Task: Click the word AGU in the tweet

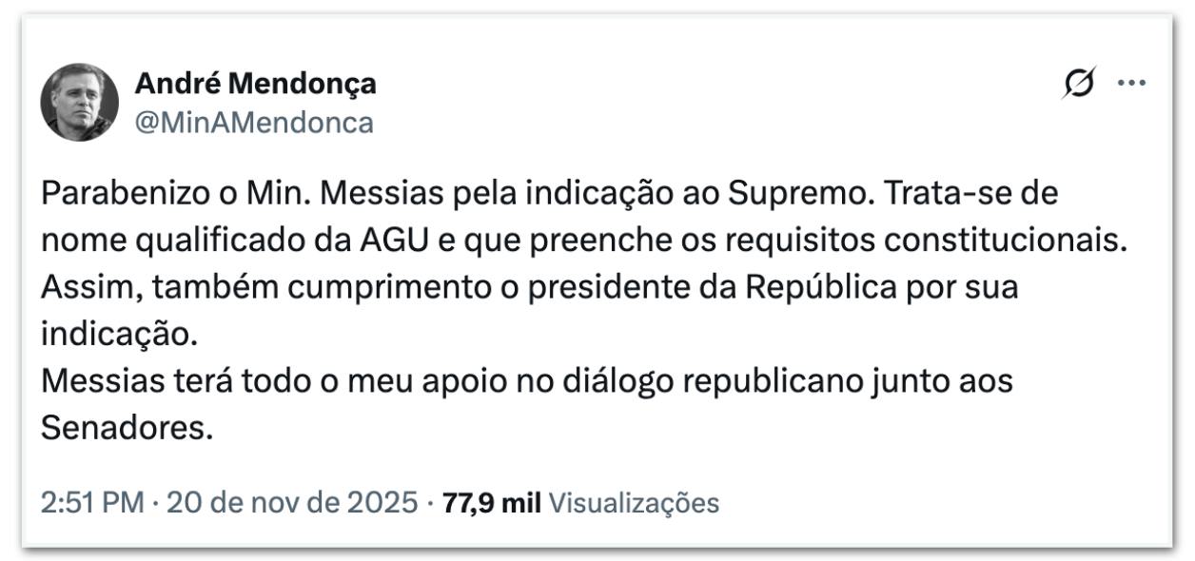Action: tap(367, 241)
